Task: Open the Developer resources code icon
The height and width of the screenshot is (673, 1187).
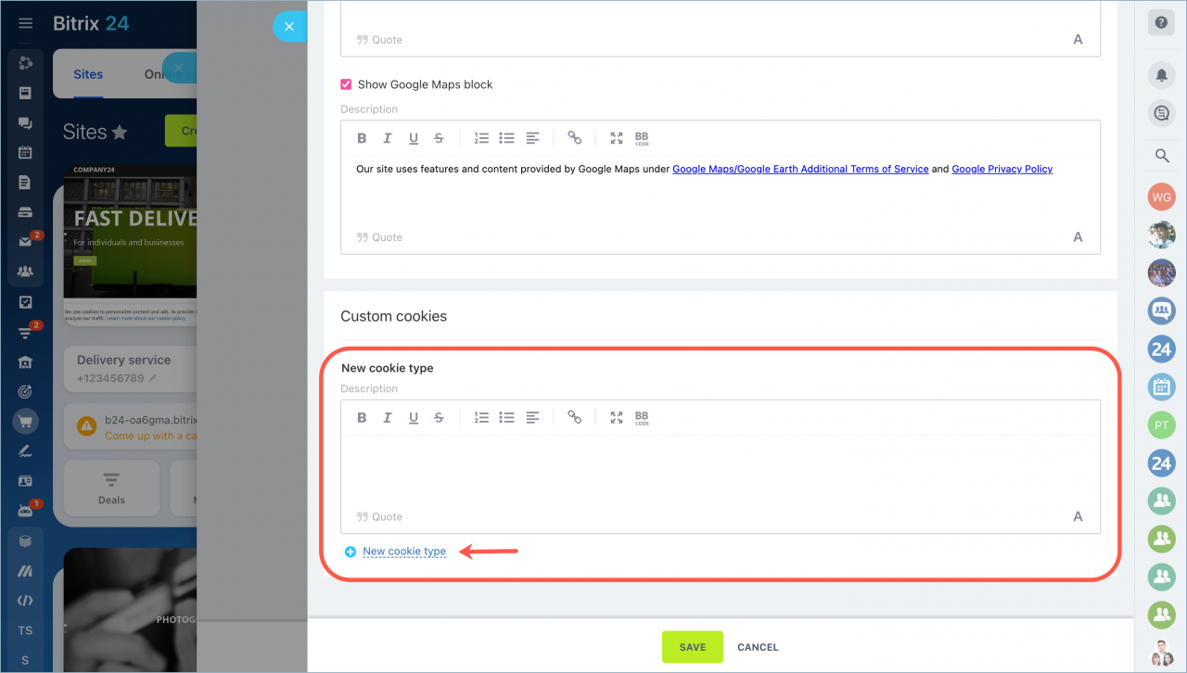Action: coord(25,601)
